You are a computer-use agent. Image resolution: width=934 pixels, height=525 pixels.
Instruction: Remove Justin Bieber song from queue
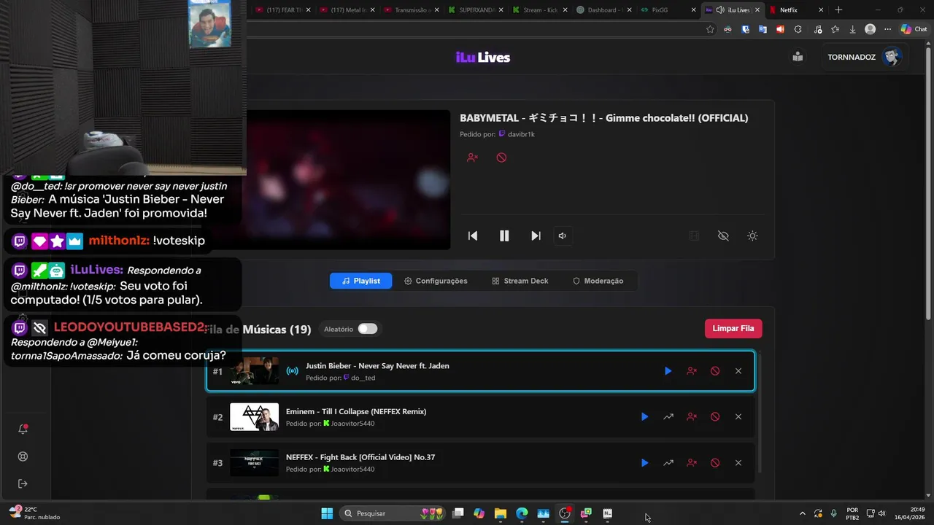738,371
